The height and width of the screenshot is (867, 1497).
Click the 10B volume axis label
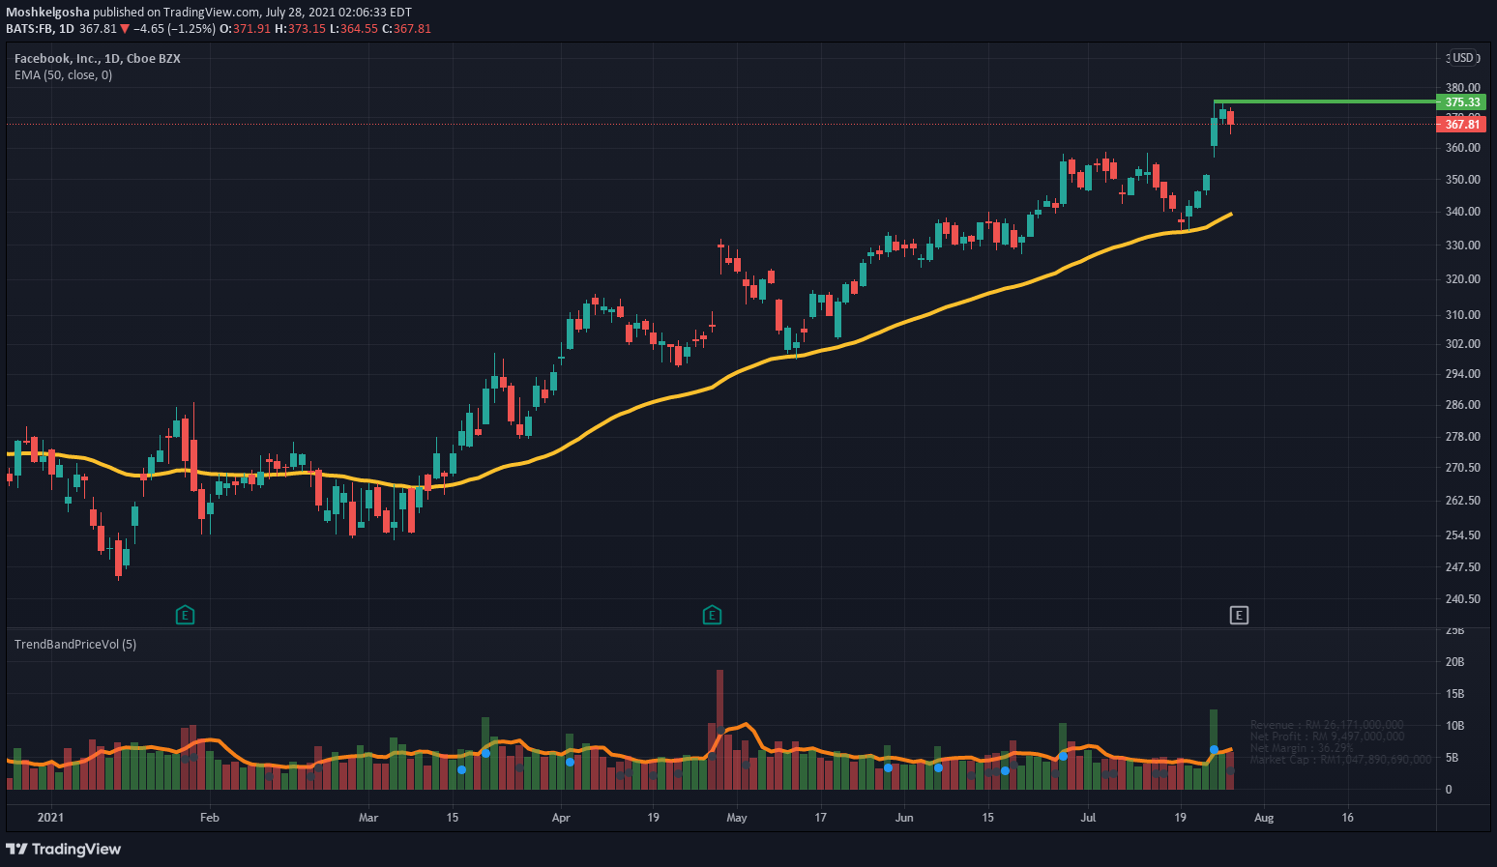pos(1454,726)
